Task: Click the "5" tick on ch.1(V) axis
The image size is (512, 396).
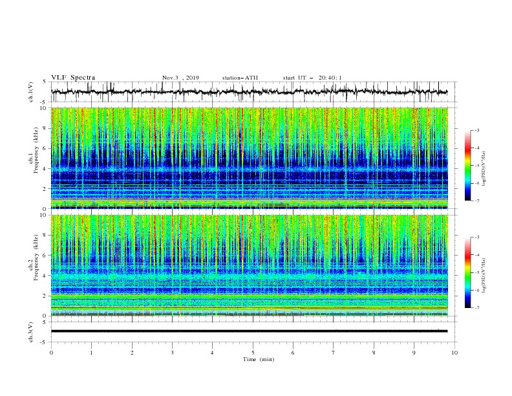Action: point(45,82)
